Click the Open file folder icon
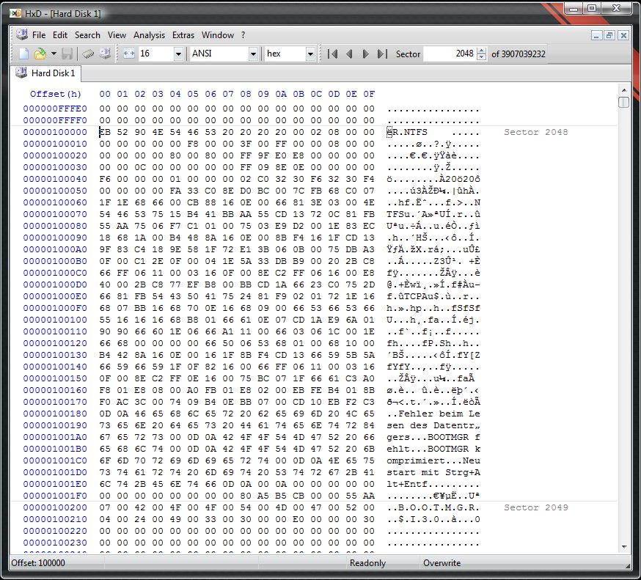641x580 pixels. coord(40,54)
